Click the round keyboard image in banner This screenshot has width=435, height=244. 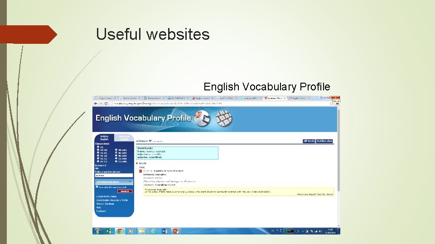(x=223, y=118)
